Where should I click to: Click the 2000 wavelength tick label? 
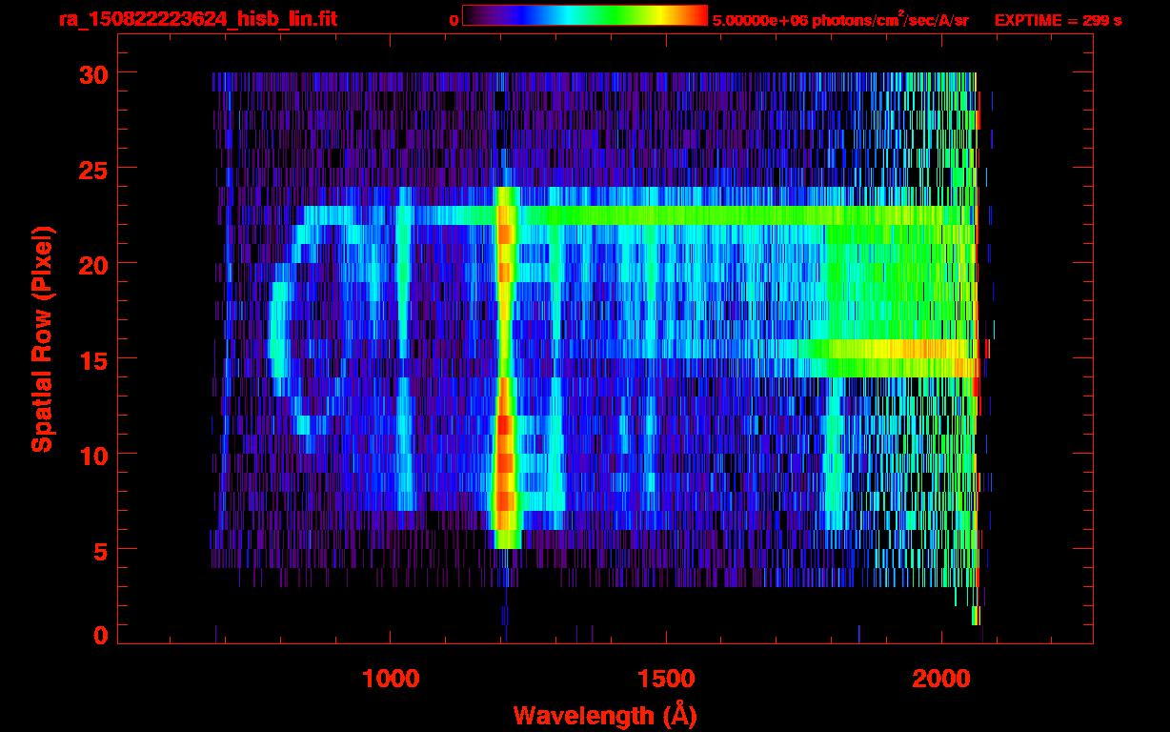940,679
